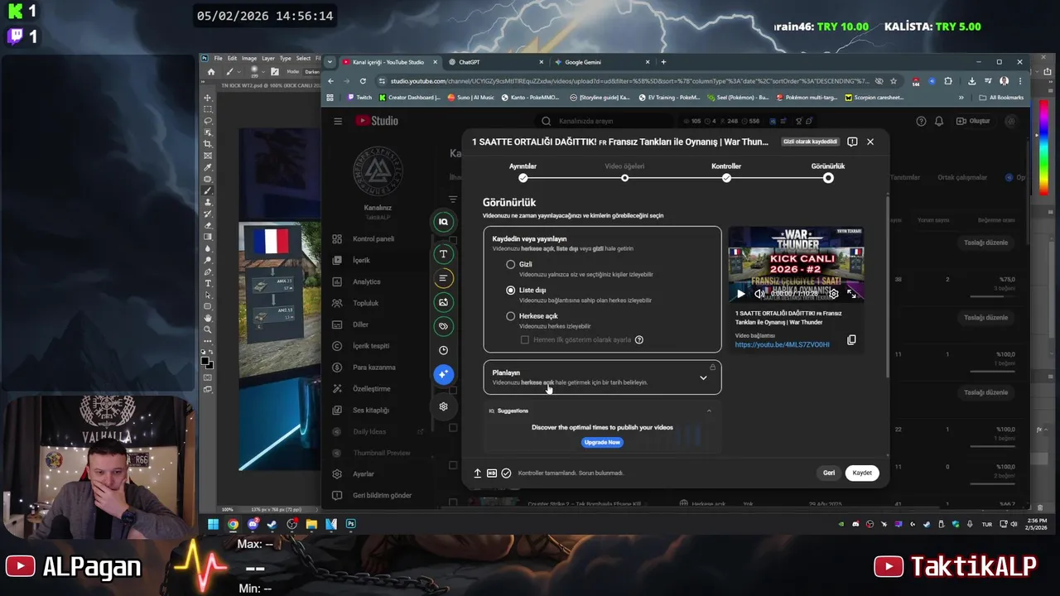Open the extension sidebar gear settings

point(443,406)
